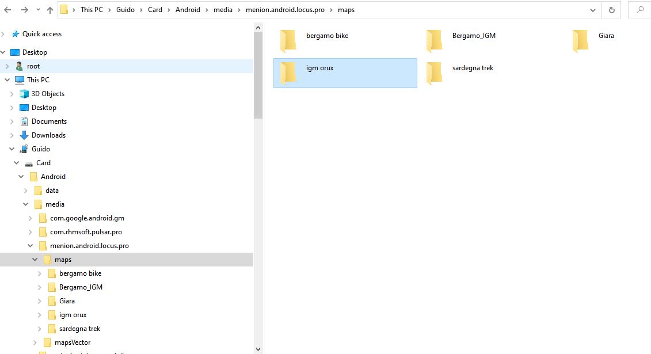Click the Refresh button in address bar

point(611,10)
